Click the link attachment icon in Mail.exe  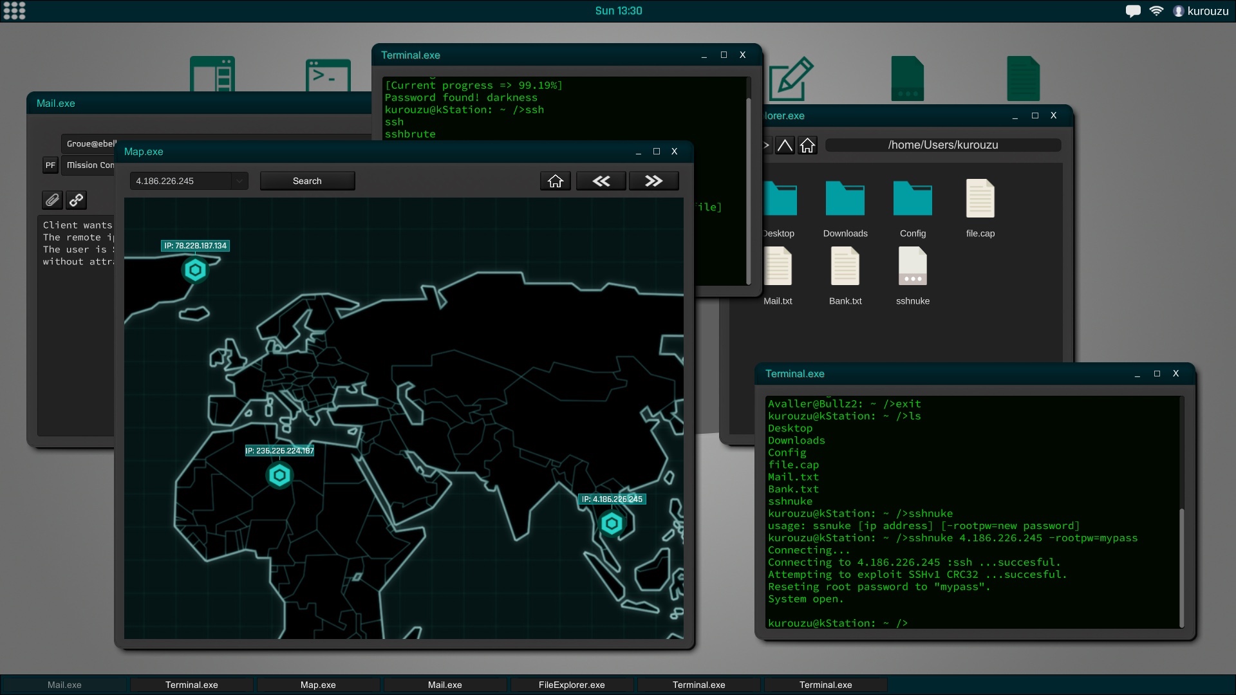click(76, 200)
